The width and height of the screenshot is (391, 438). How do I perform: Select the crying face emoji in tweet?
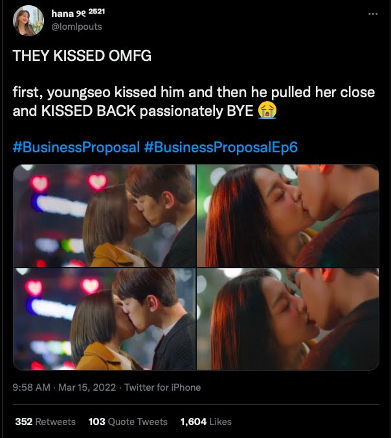pyautogui.click(x=267, y=111)
